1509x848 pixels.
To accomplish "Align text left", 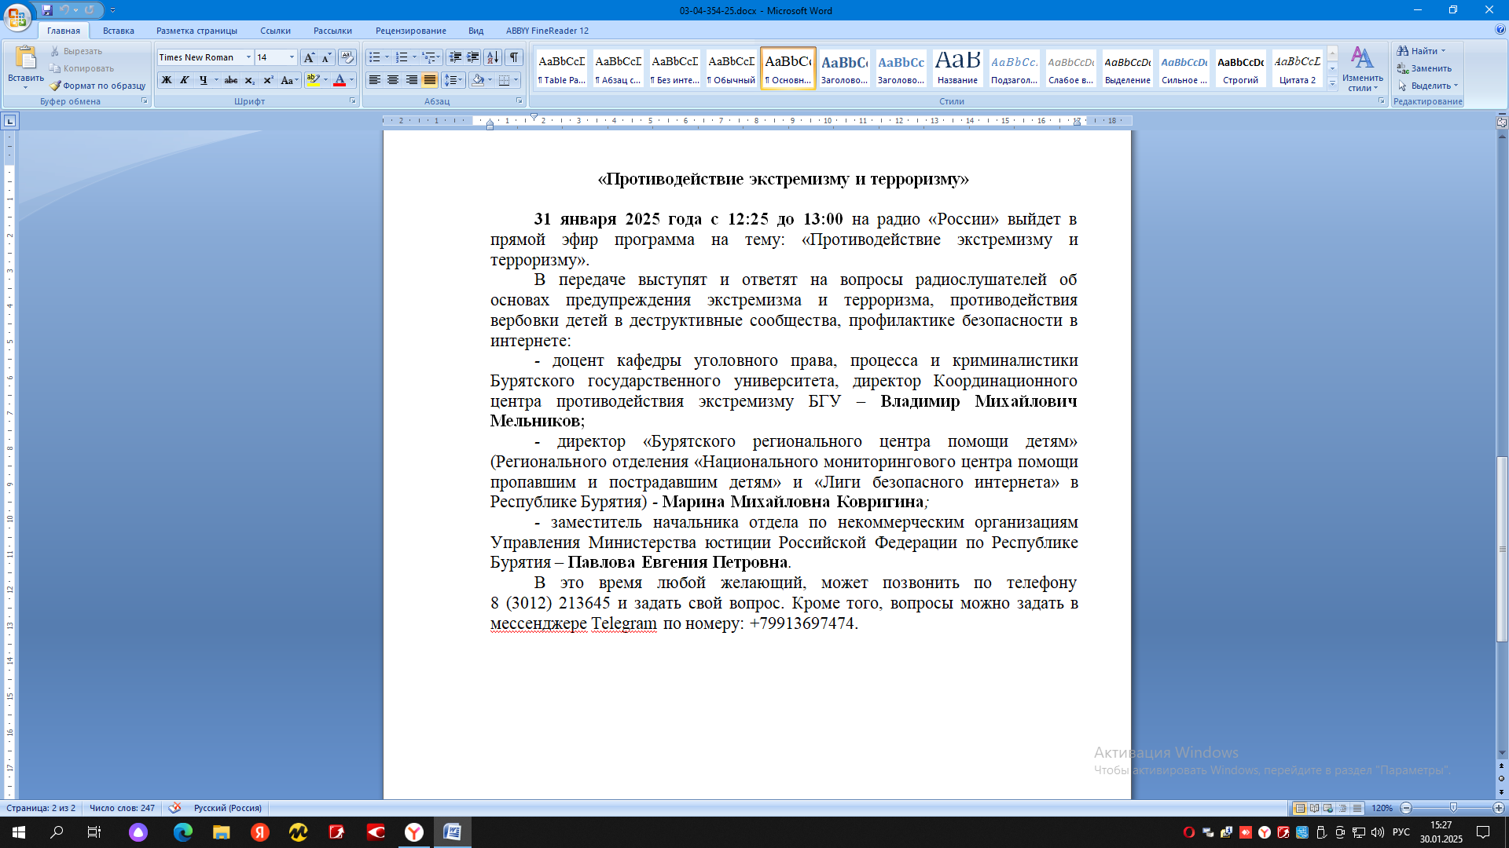I will point(375,80).
